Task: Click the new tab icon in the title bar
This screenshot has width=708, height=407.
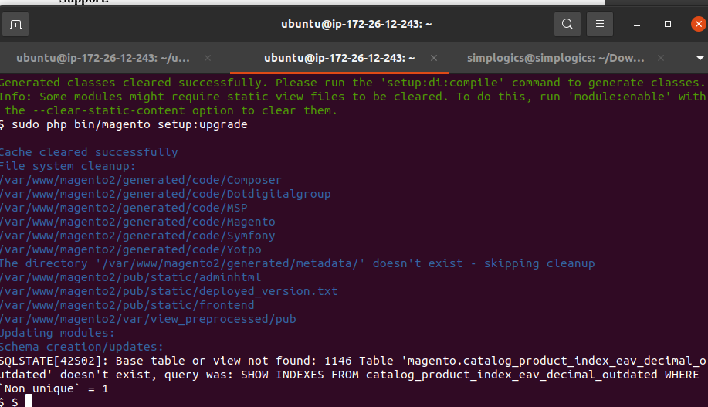Action: pos(16,25)
